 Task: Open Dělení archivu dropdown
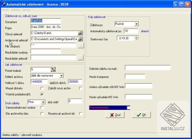(61, 76)
